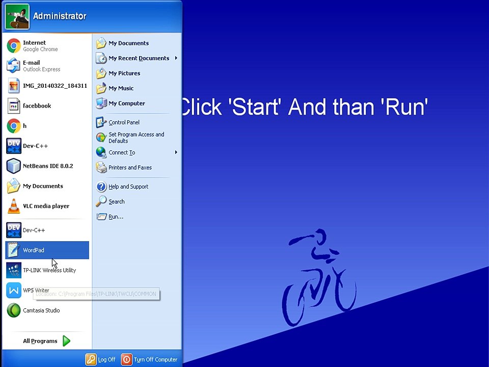Launch VLC media player cone icon
Screen dimensions: 489x367
(14, 206)
